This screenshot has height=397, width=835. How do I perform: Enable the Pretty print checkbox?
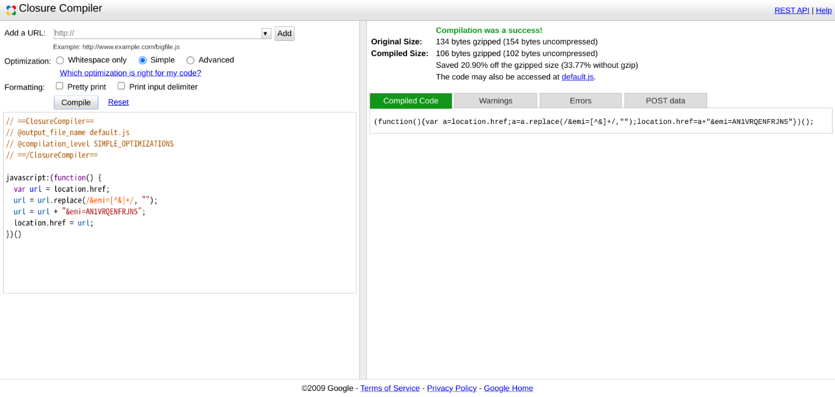(x=59, y=86)
